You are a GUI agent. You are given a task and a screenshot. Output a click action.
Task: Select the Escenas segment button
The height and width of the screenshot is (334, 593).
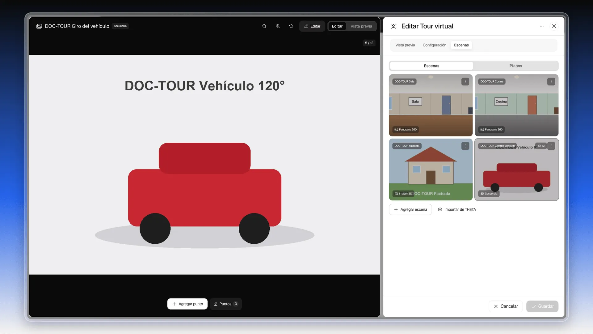coord(431,66)
